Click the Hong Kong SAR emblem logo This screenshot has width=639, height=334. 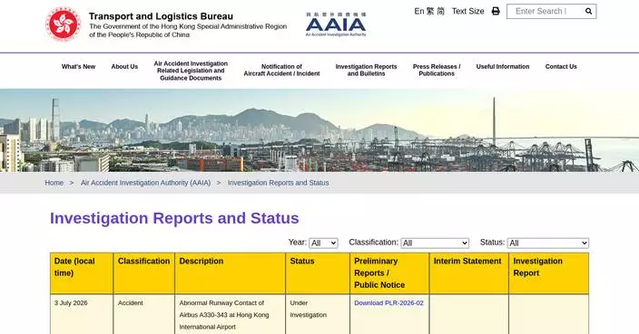pos(64,24)
